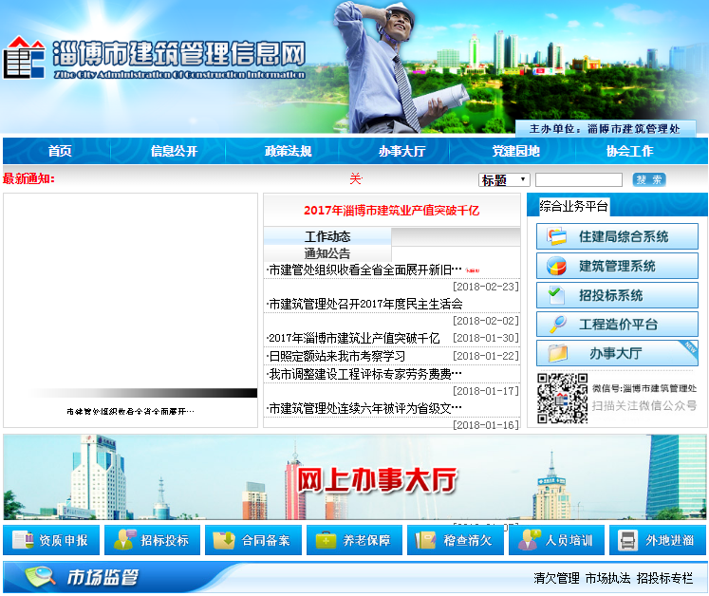709x596 pixels.
Task: Click the 外地进淄 printer icon
Action: coord(627,540)
